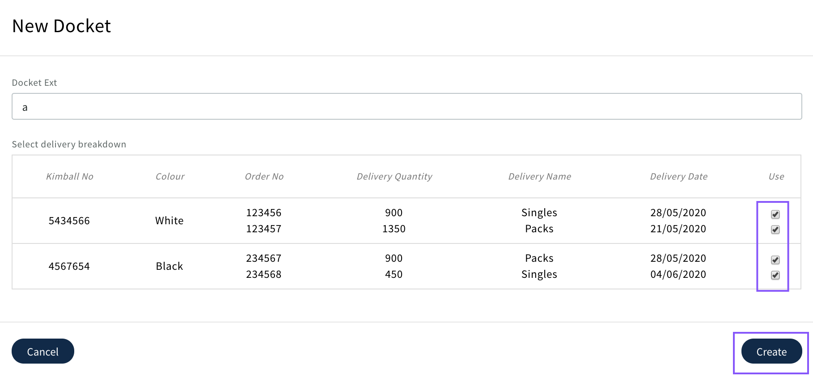813x377 pixels.
Task: Click delivery date 04/06/2020
Action: click(678, 274)
